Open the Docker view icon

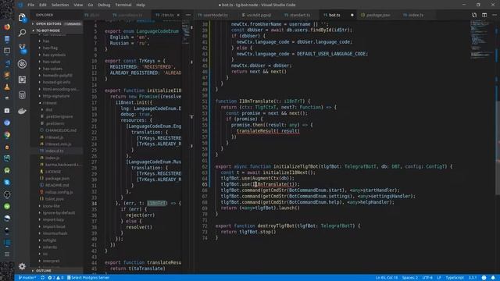22,111
